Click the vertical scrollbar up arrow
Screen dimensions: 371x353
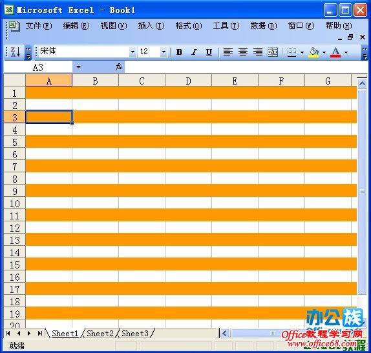pos(362,84)
